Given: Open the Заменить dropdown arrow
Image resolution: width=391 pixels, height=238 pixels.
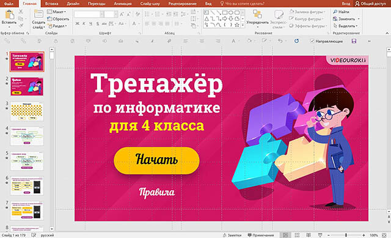Looking at the screenshot, I should [359, 19].
